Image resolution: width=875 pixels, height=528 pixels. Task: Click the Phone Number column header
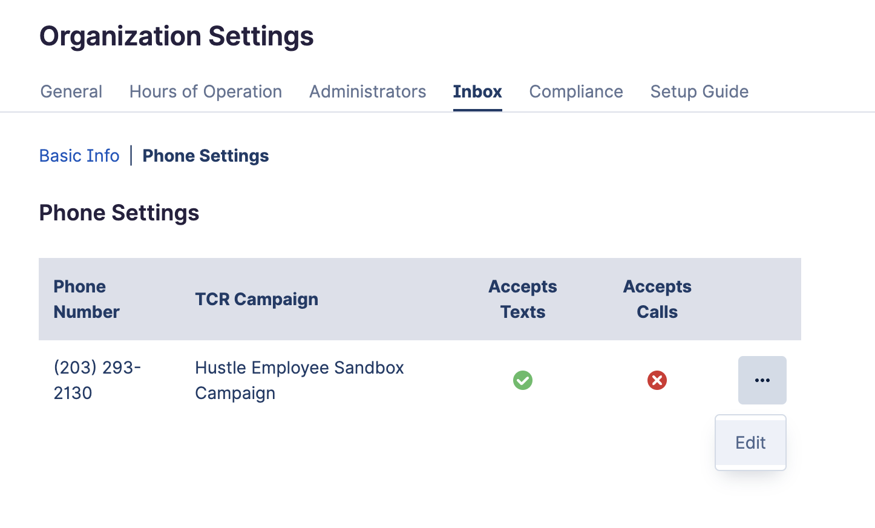tap(87, 299)
